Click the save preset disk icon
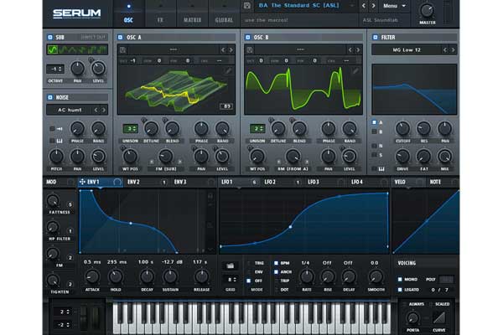 pyautogui.click(x=247, y=6)
